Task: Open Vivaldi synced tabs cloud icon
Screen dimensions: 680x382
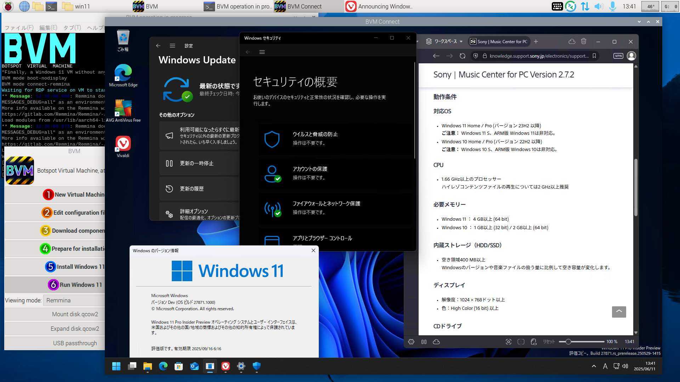Action: pos(572,41)
